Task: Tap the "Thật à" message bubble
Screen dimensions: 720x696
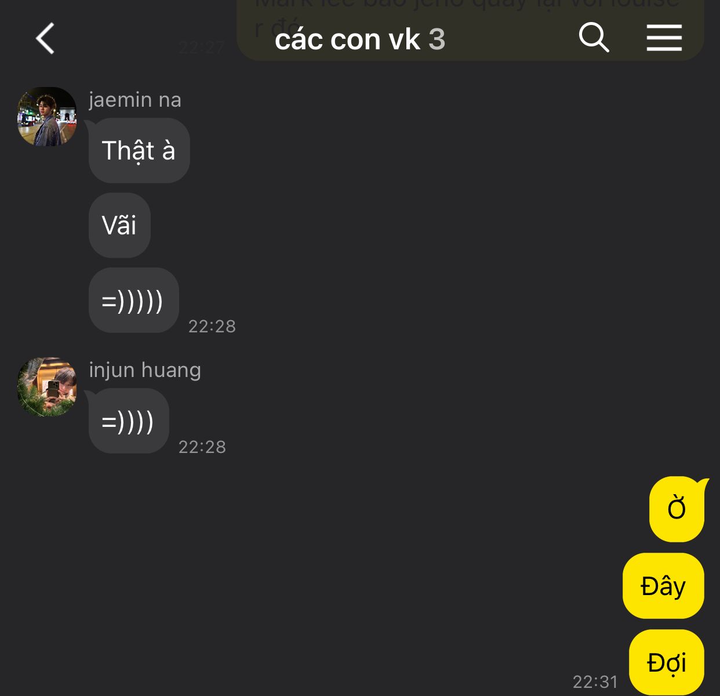Action: click(139, 151)
